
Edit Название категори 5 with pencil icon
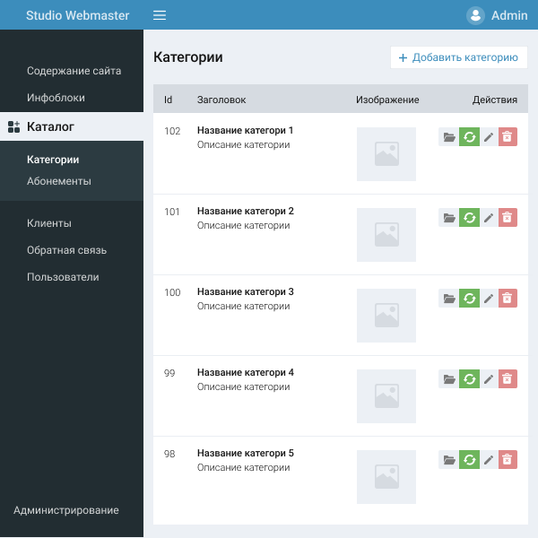[x=489, y=459]
